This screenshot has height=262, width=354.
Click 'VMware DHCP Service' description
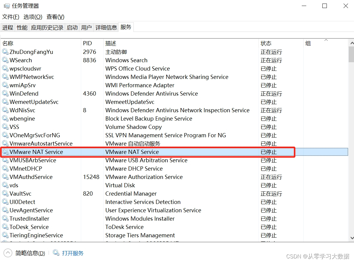pos(134,169)
